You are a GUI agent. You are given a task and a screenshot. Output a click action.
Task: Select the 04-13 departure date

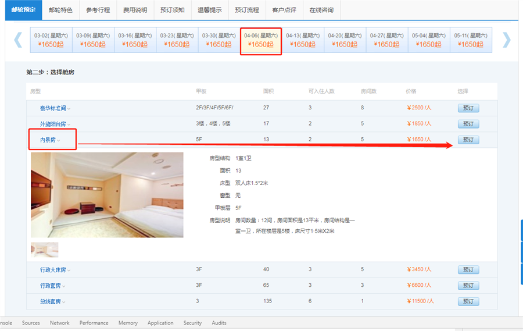pos(303,40)
